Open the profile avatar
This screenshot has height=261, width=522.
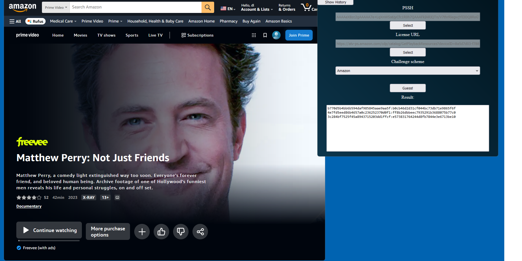(x=276, y=35)
